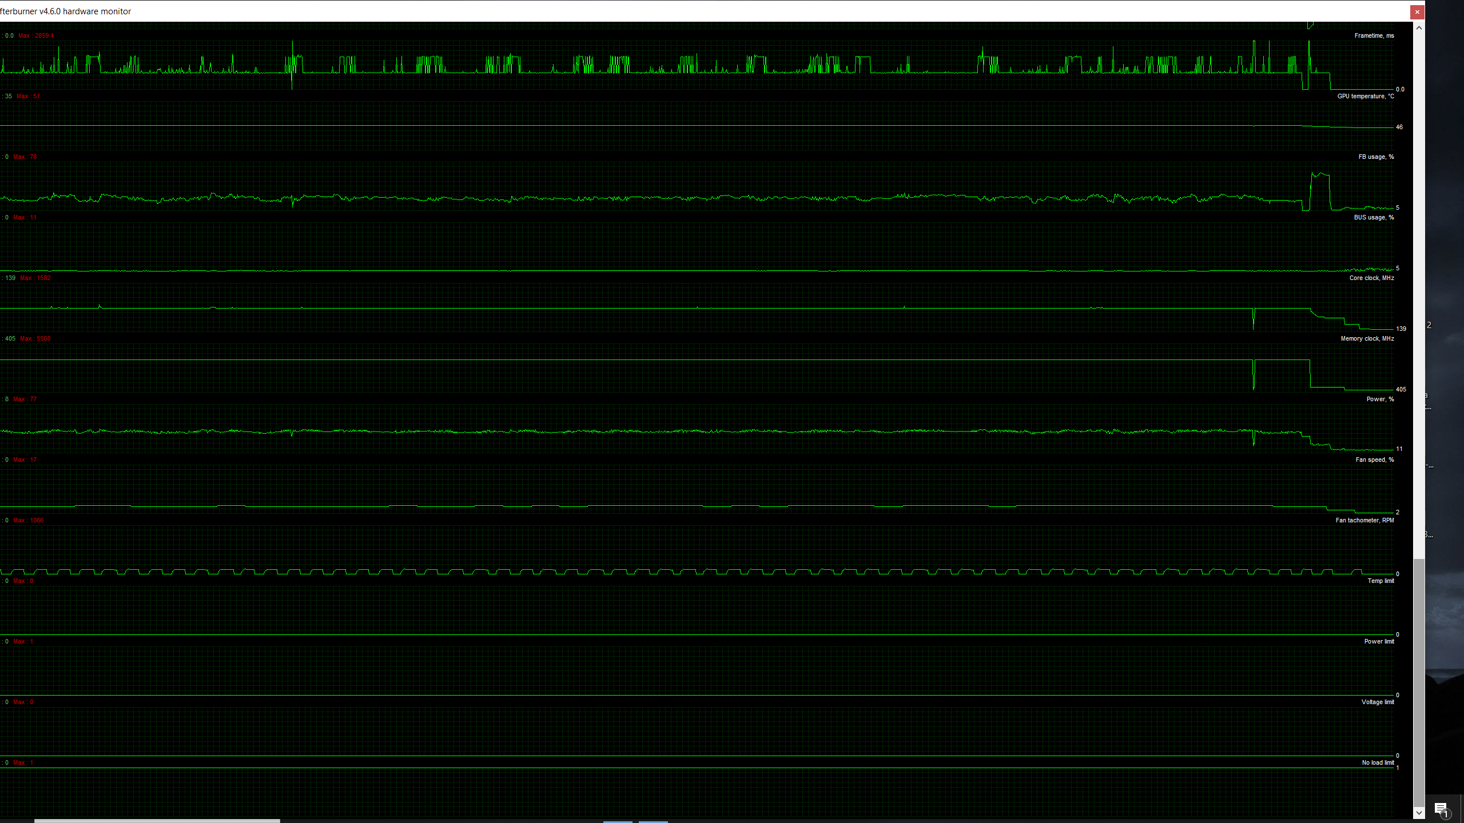The image size is (1464, 823).
Task: Select the Power, % graph label
Action: (x=1380, y=399)
